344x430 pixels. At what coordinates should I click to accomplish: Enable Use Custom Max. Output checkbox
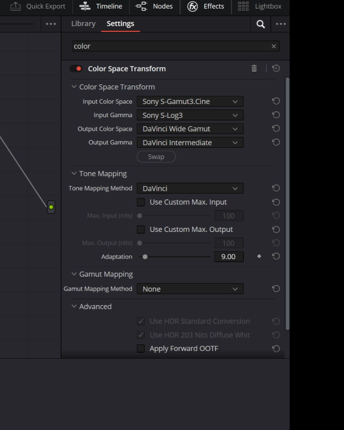[141, 229]
